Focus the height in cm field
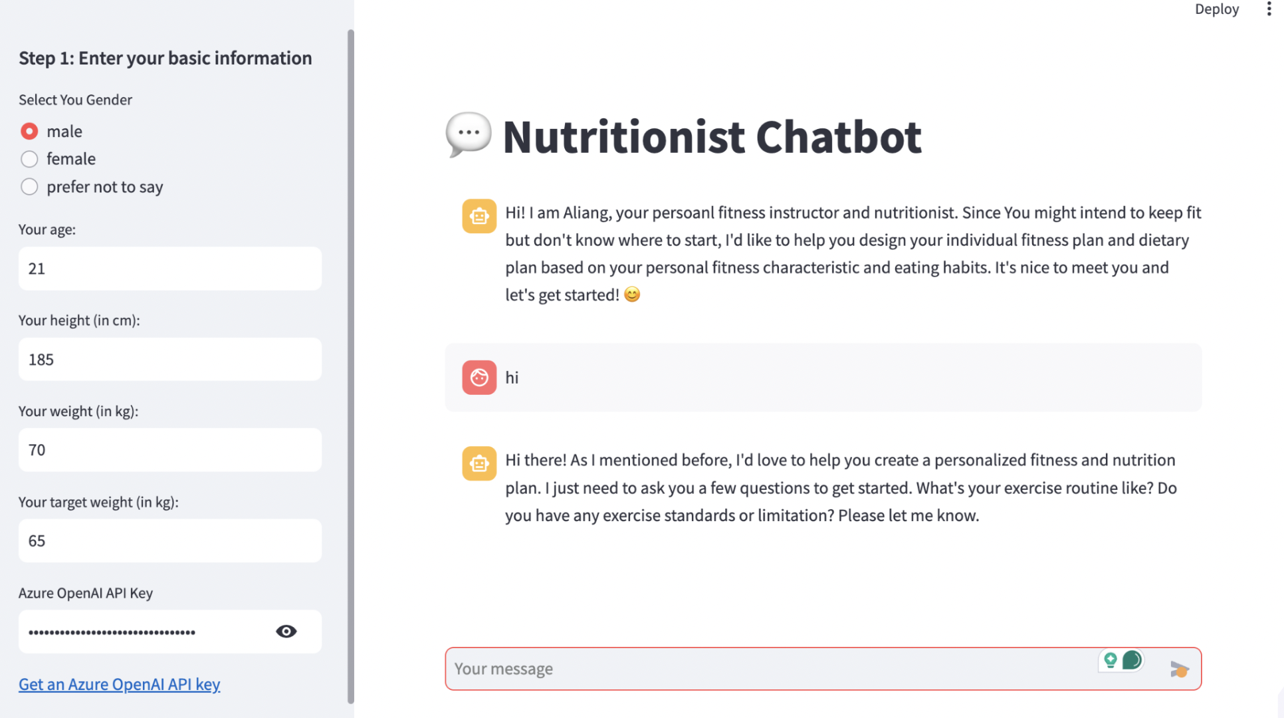This screenshot has width=1284, height=718. point(170,360)
